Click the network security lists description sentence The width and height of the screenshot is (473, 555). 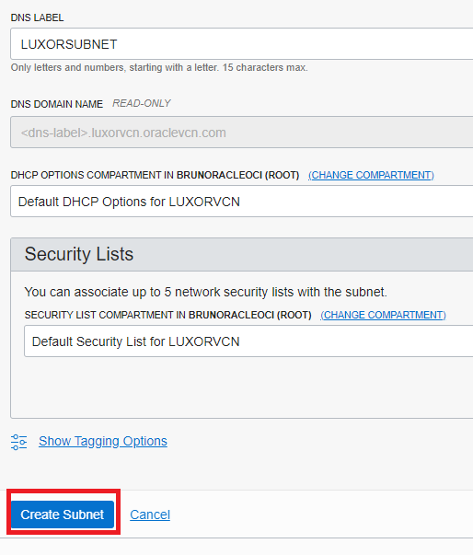205,292
